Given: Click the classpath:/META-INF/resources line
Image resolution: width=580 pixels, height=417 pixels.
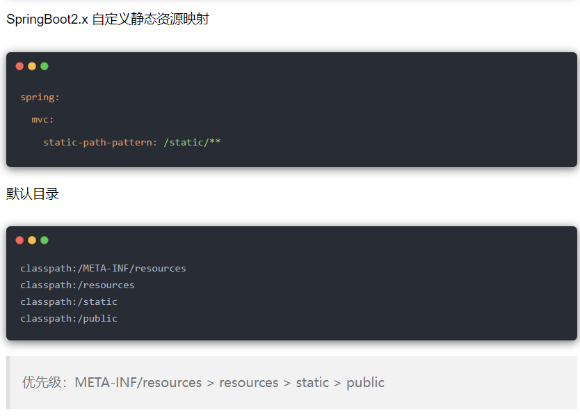Looking at the screenshot, I should [103, 269].
